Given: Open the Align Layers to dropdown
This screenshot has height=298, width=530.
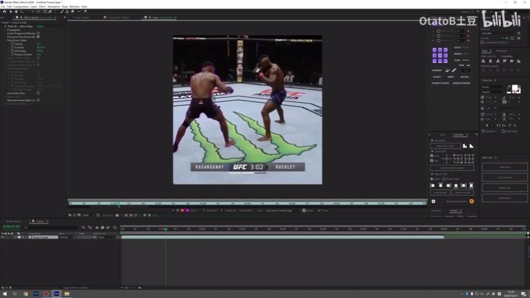Looking at the screenshot, I should click(510, 56).
